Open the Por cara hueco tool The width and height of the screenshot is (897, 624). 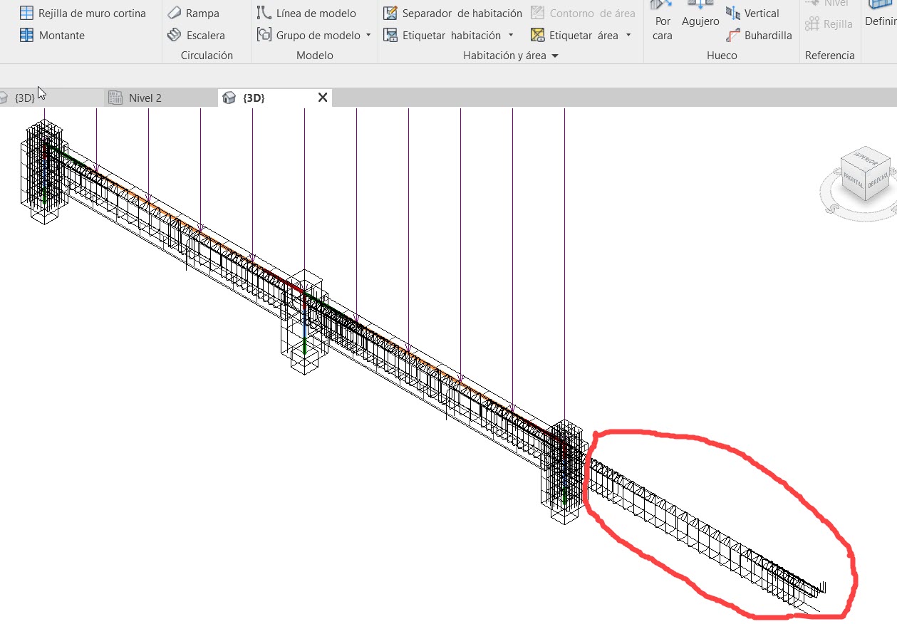[662, 21]
